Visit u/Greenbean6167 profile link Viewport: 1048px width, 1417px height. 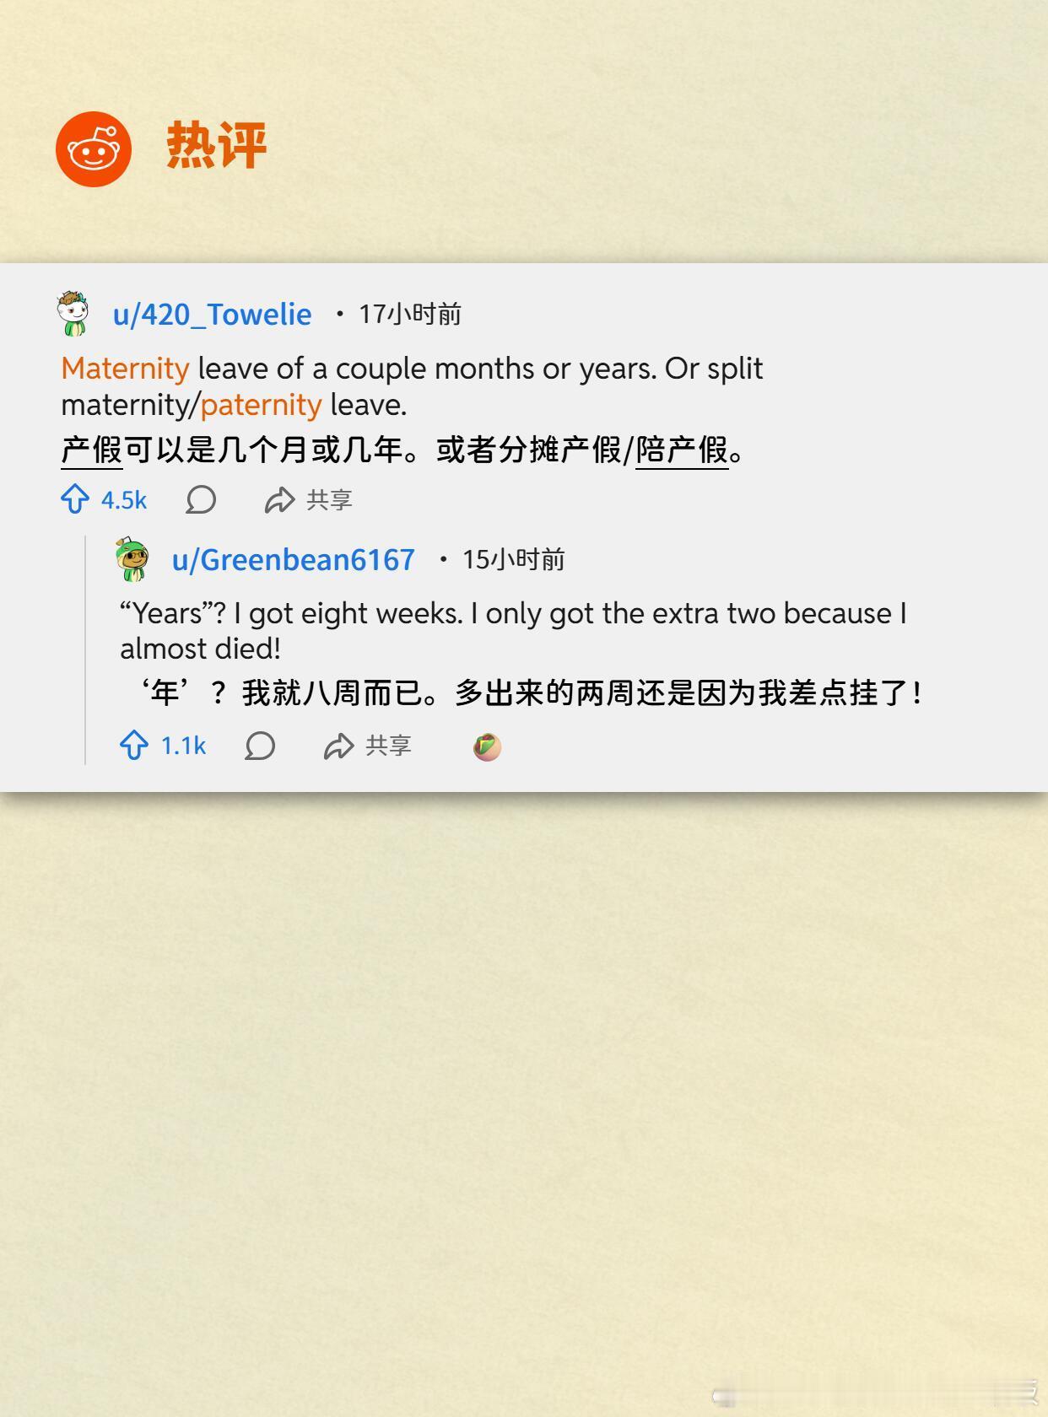293,559
